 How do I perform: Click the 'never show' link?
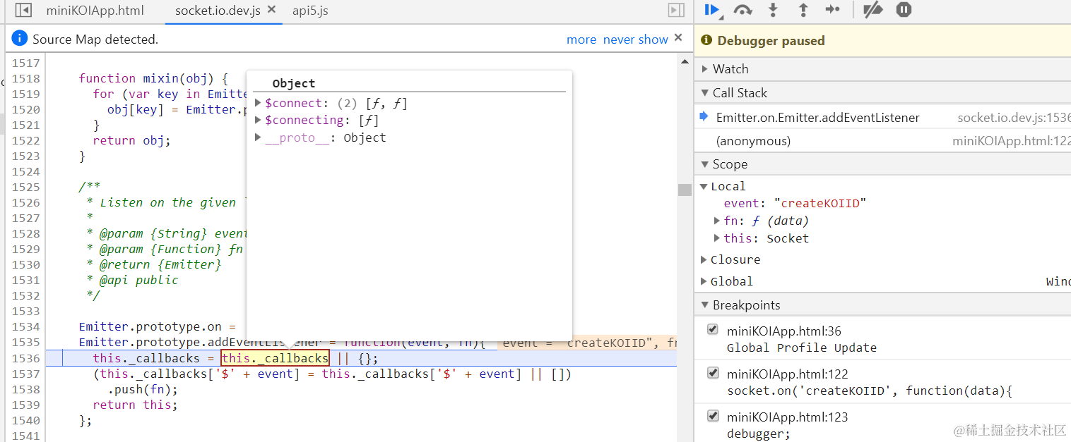click(x=636, y=39)
